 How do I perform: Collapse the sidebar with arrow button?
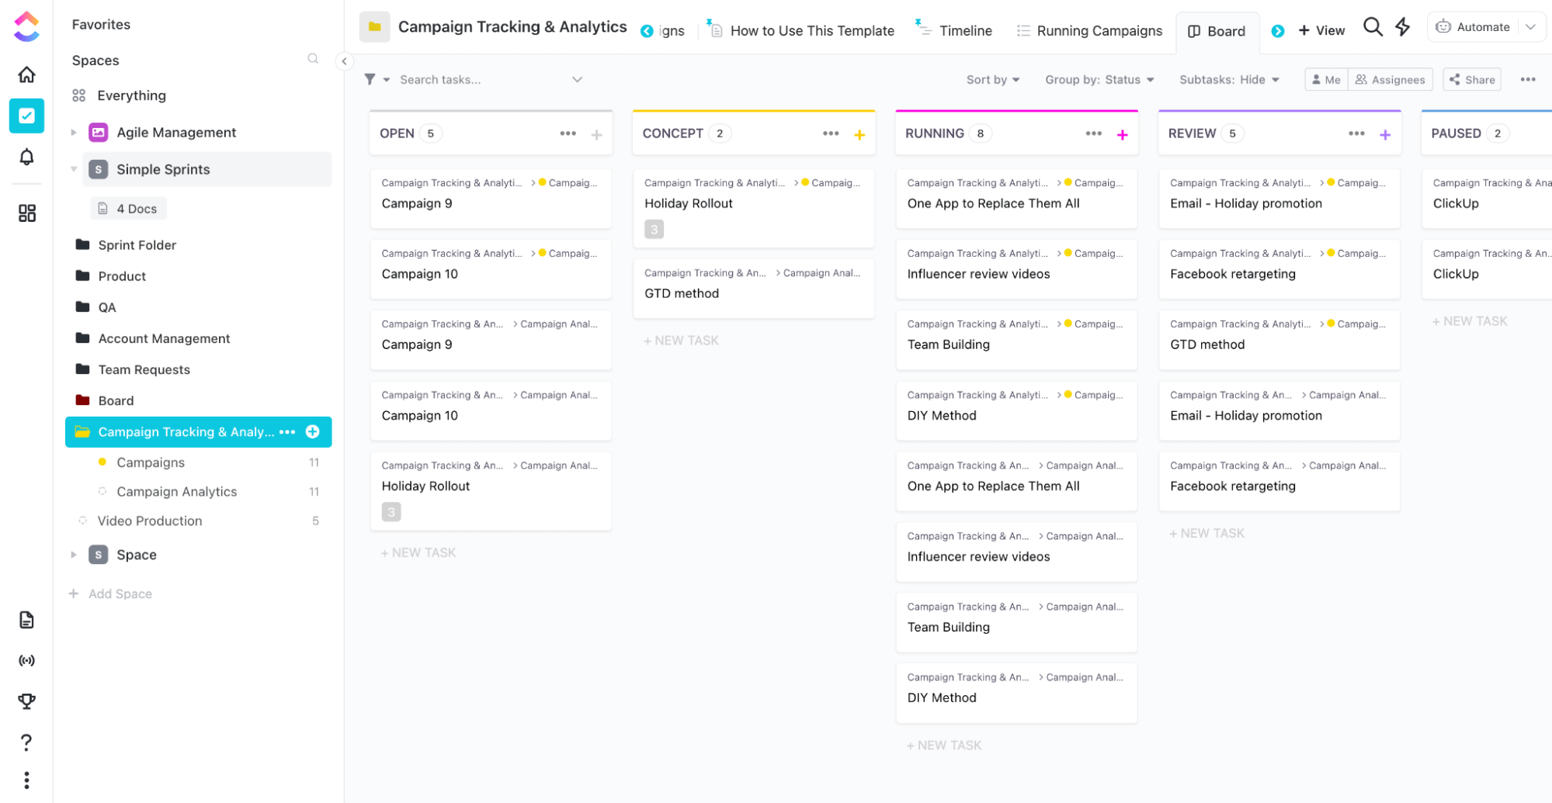[x=344, y=61]
